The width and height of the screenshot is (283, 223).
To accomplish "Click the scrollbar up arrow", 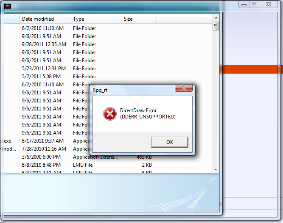I will [216, 18].
